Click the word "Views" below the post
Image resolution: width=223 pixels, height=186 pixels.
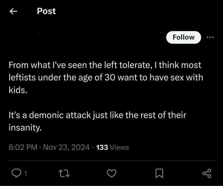tap(119, 147)
